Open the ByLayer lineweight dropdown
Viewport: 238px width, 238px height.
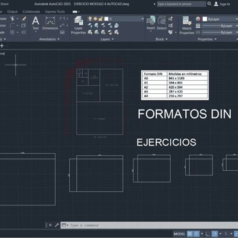click(x=220, y=26)
